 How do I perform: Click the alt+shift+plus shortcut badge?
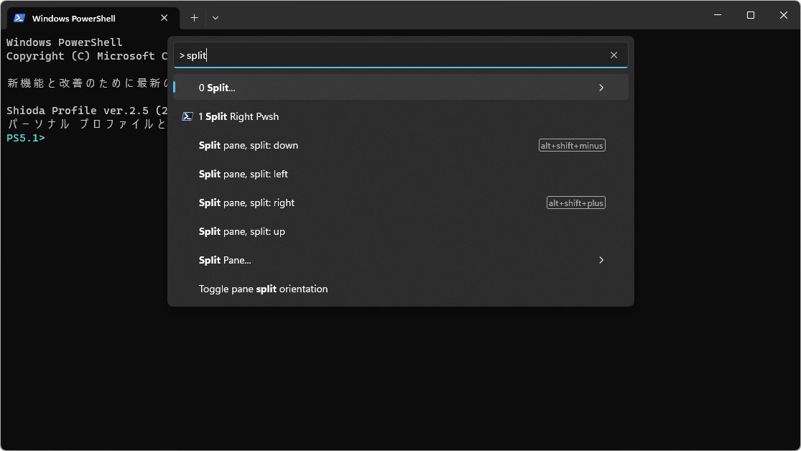pyautogui.click(x=575, y=203)
